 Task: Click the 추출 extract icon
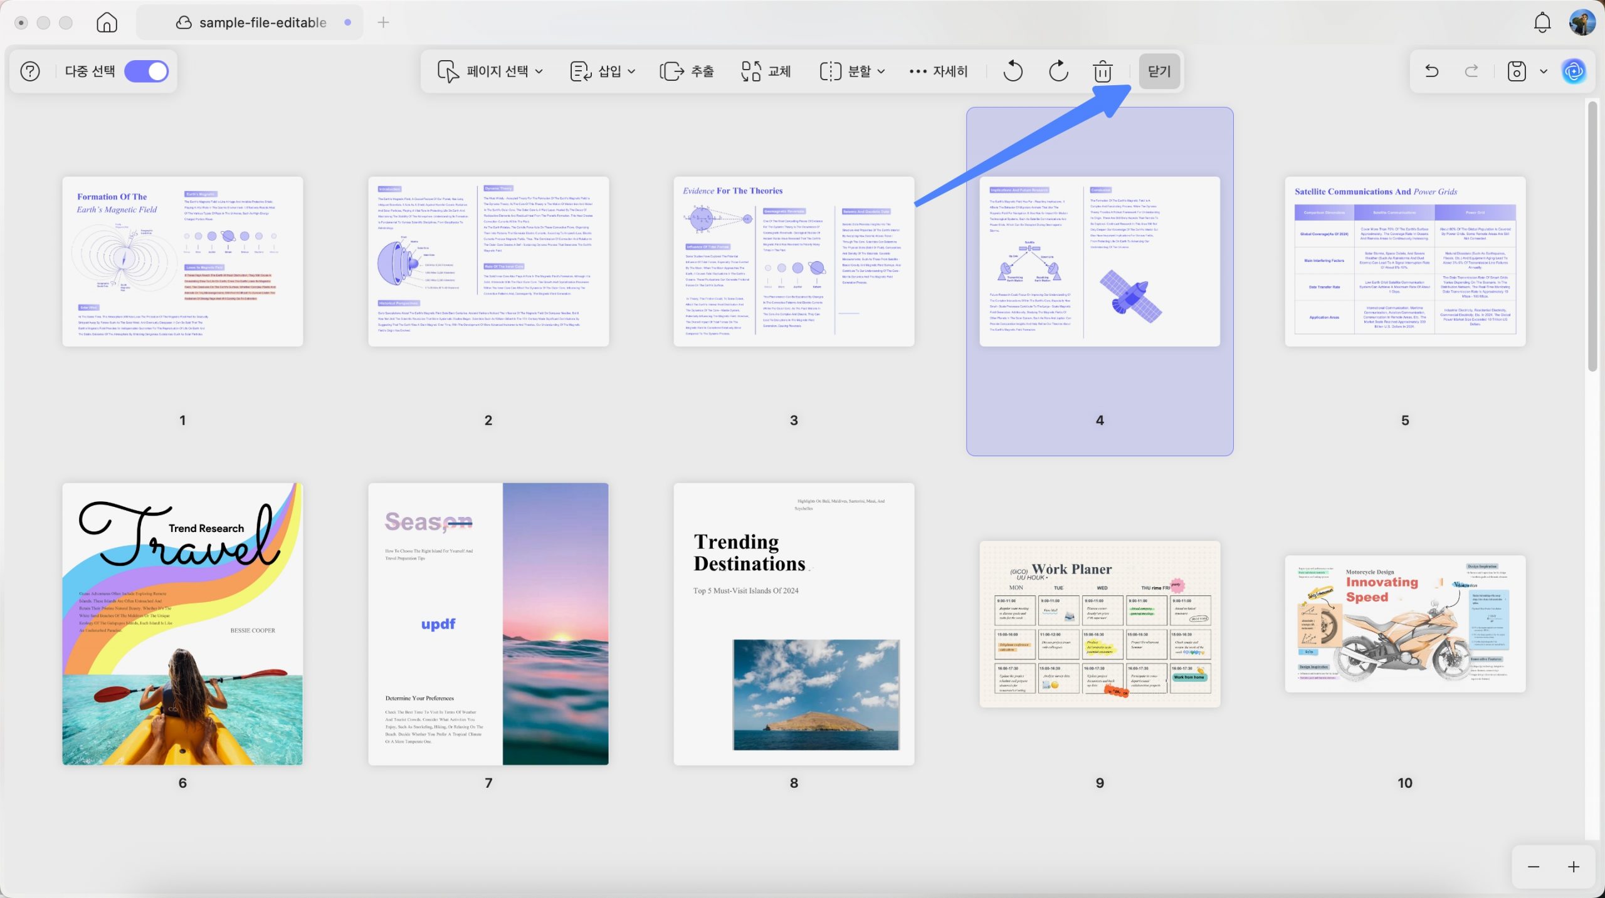(x=672, y=71)
